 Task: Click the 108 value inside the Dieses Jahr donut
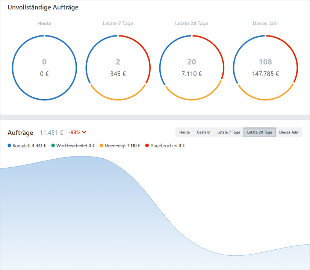click(x=266, y=62)
